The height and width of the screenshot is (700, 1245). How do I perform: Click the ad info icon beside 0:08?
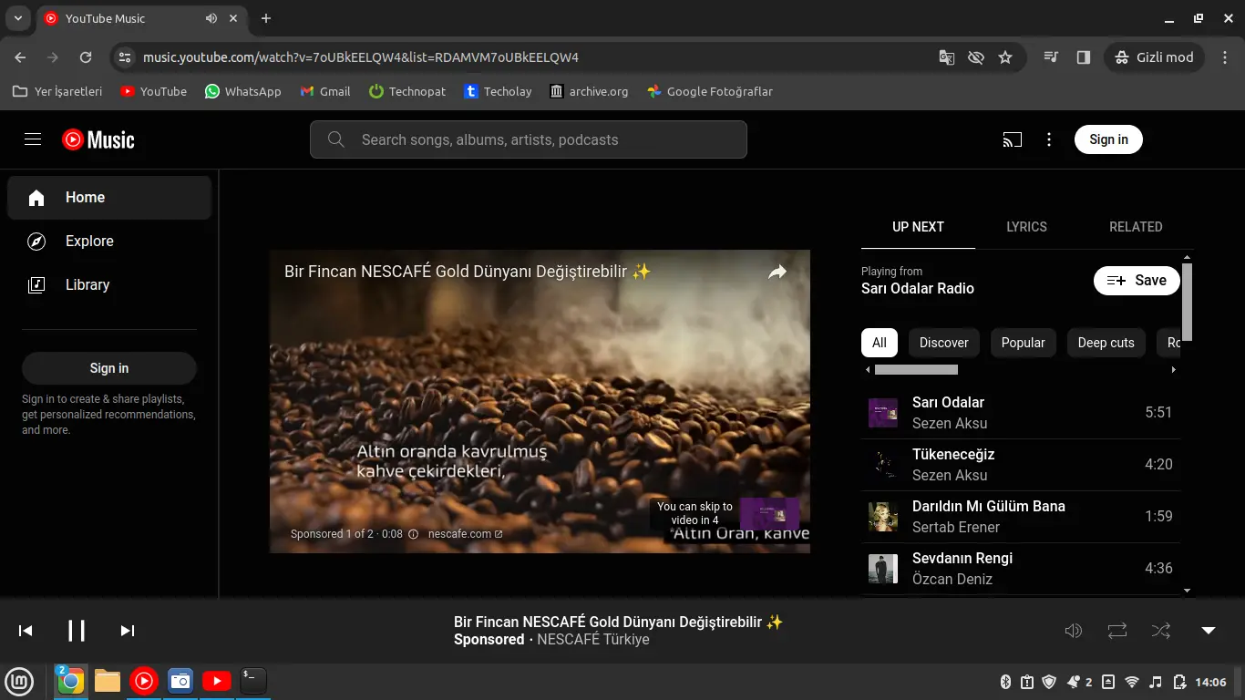point(413,534)
